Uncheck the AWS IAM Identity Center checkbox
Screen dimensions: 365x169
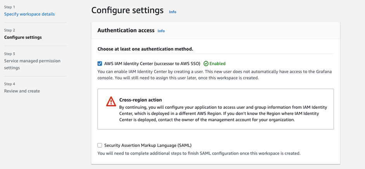click(100, 63)
